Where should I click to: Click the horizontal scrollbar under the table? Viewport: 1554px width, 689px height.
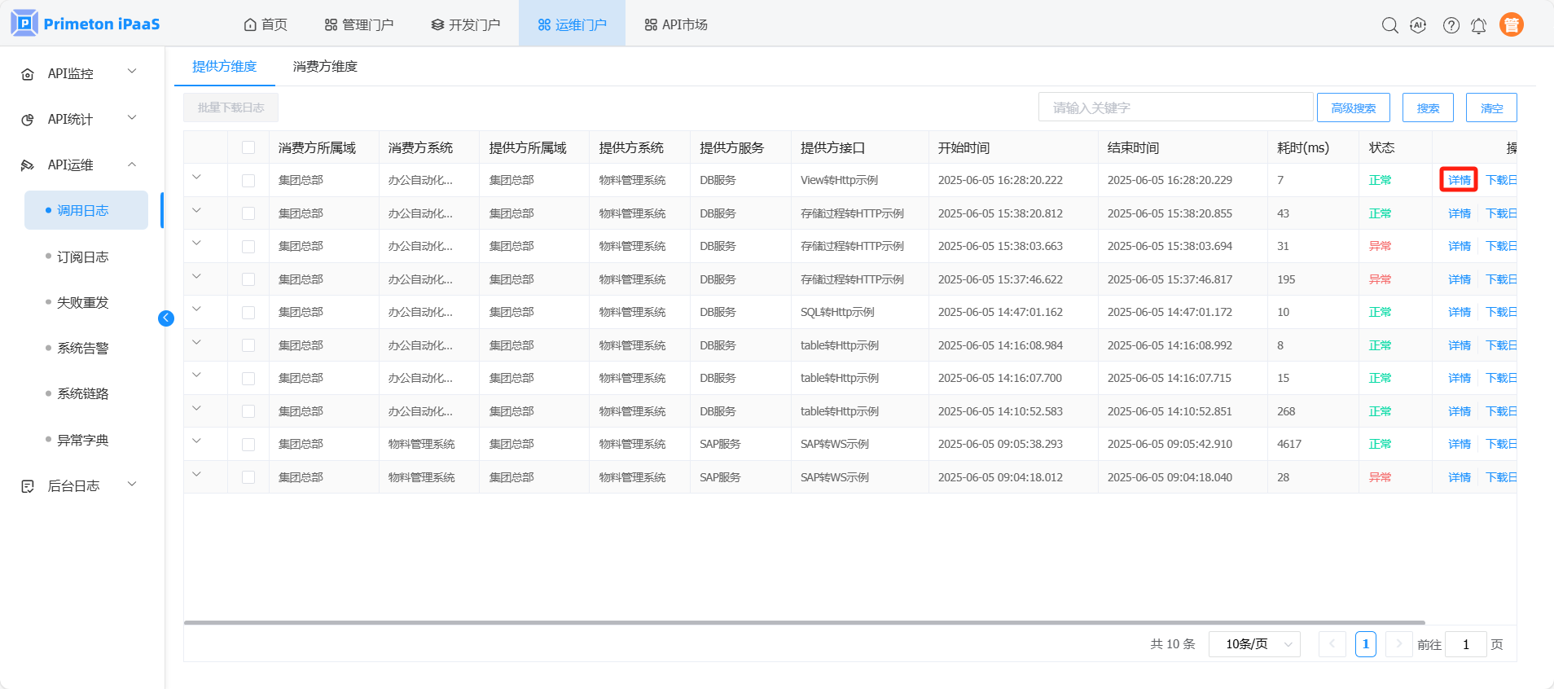pos(804,622)
